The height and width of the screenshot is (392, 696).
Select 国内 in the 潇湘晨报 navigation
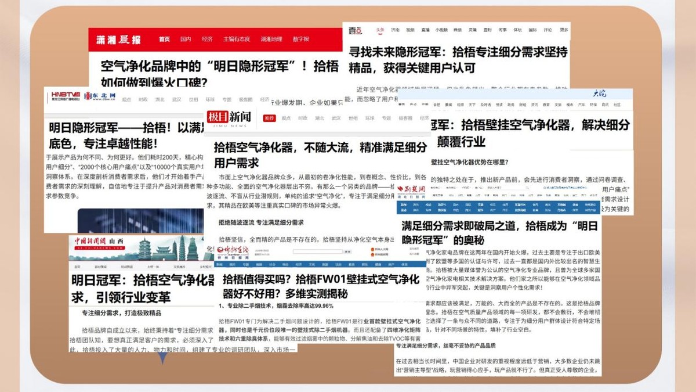[186, 39]
